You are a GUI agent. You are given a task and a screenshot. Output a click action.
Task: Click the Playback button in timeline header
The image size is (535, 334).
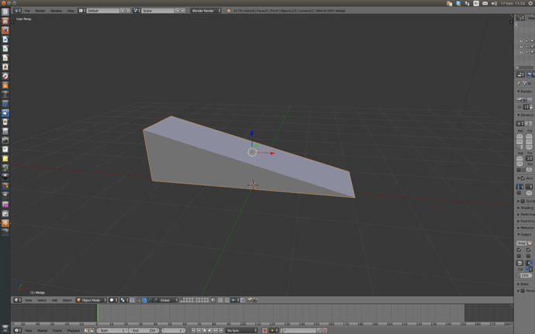[x=74, y=330]
